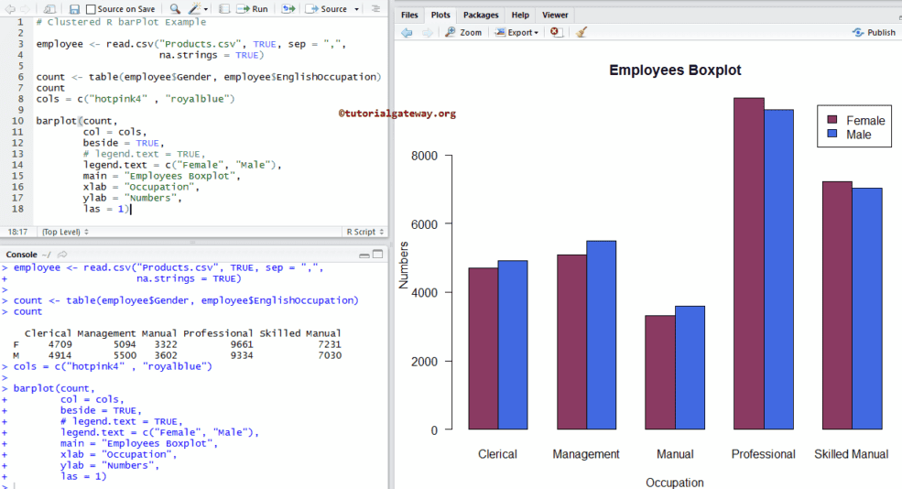The width and height of the screenshot is (902, 489).
Task: Click the Skilled Manual axis label
Action: pos(852,454)
